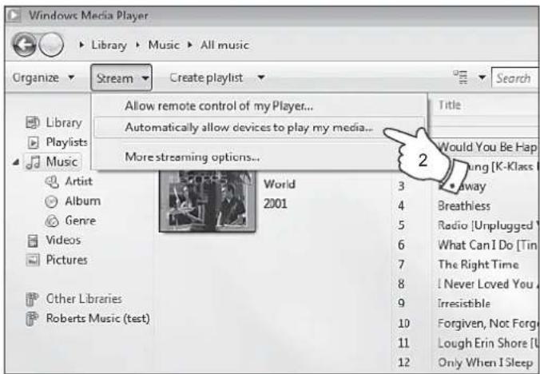The height and width of the screenshot is (374, 540).
Task: Click Library in the breadcrumb path
Action: tap(109, 45)
